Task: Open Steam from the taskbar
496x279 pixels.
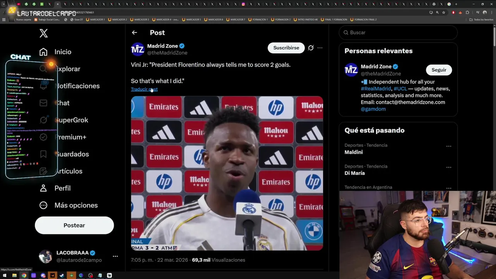Action: (62, 276)
